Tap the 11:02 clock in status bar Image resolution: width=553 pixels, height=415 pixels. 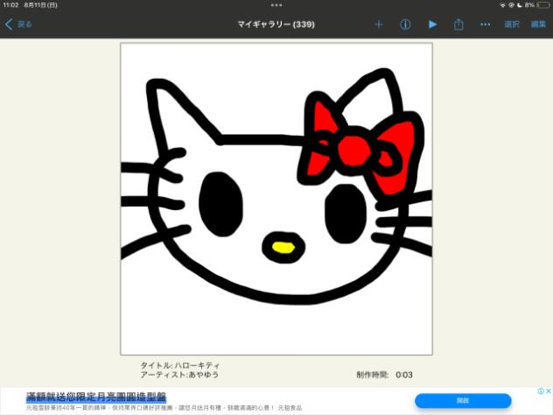10,5
